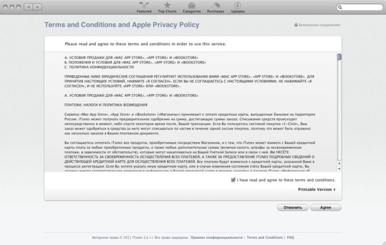Click the ПЛАТЕЖИ, НАЛОГИ И ПОЛИТИКА ВОЗМЕЩЕНИЯ heading

(x=106, y=104)
